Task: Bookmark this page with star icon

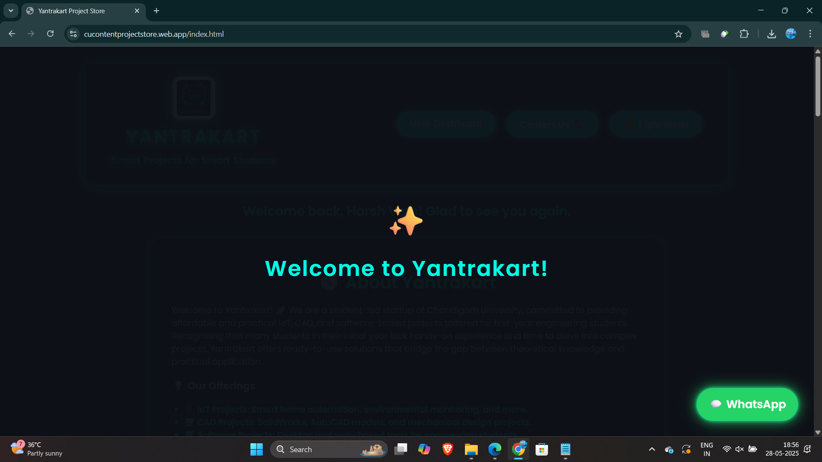Action: 679,34
